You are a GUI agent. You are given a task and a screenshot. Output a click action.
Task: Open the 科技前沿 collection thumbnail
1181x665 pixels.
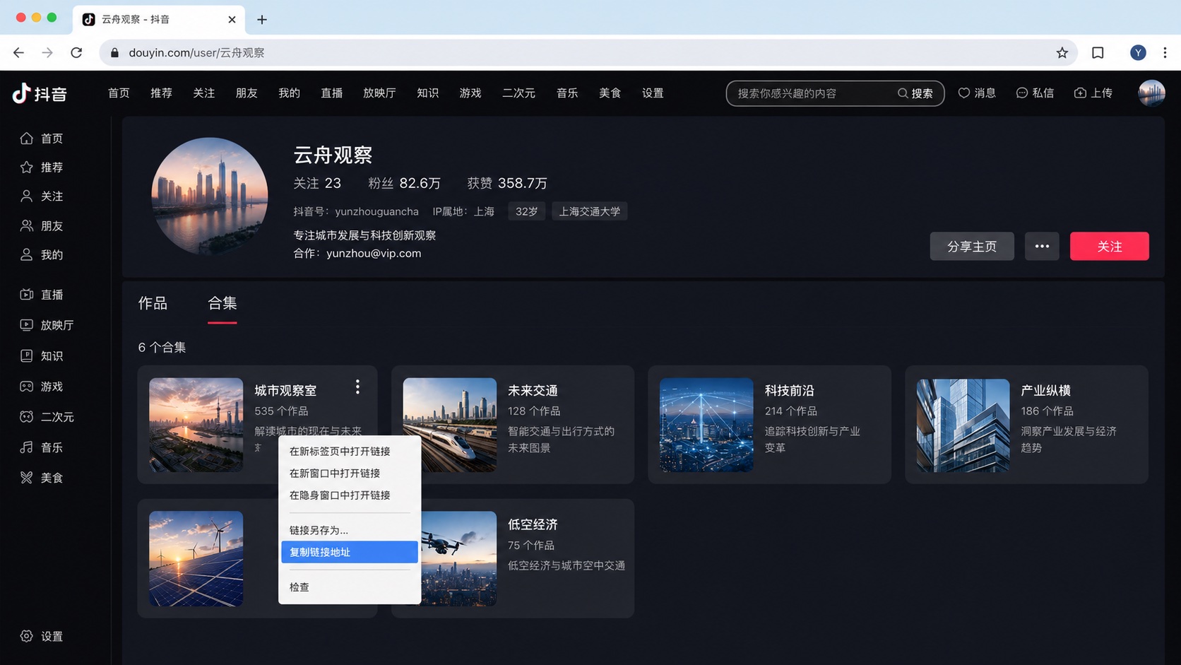(x=706, y=425)
